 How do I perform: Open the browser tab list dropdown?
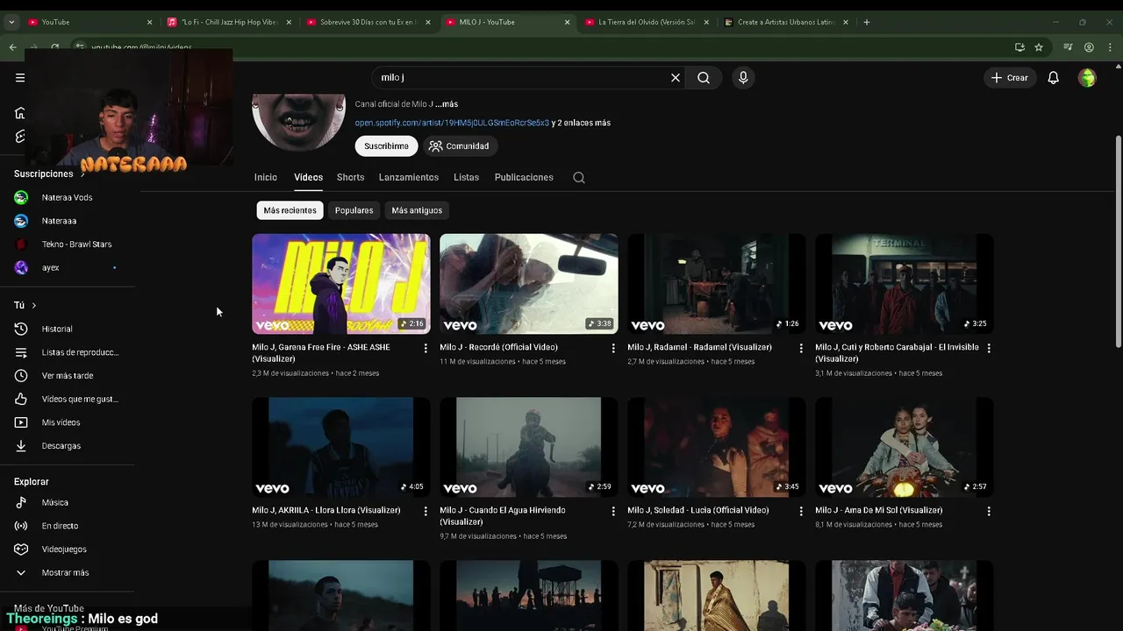click(x=11, y=22)
